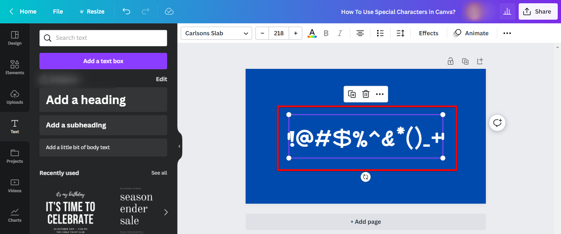This screenshot has height=234, width=561.
Task: Open the File menu
Action: tap(58, 11)
